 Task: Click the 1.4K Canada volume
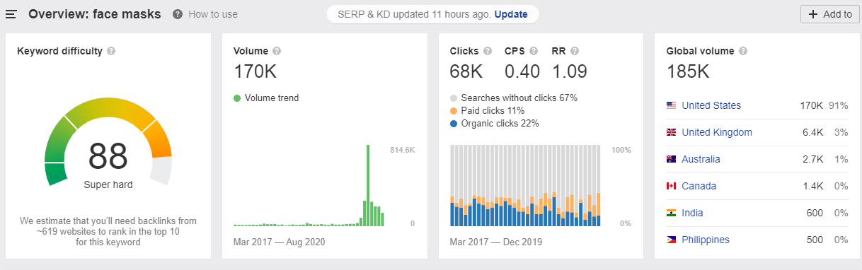coord(812,186)
